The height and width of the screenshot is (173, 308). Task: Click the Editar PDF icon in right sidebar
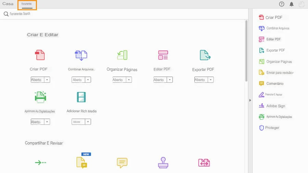(261, 39)
